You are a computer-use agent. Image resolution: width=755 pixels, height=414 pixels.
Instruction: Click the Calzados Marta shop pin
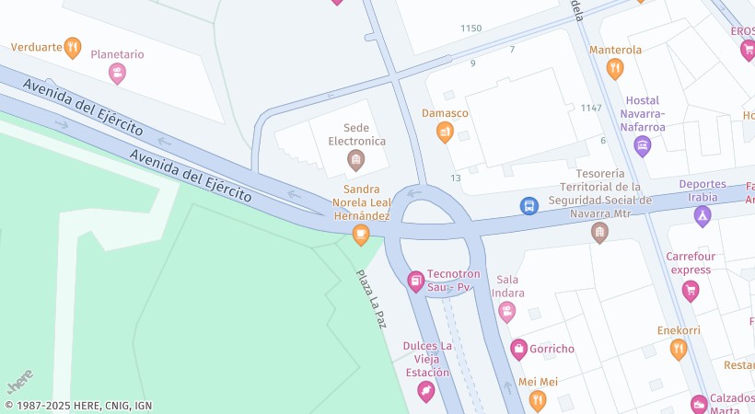(699, 405)
